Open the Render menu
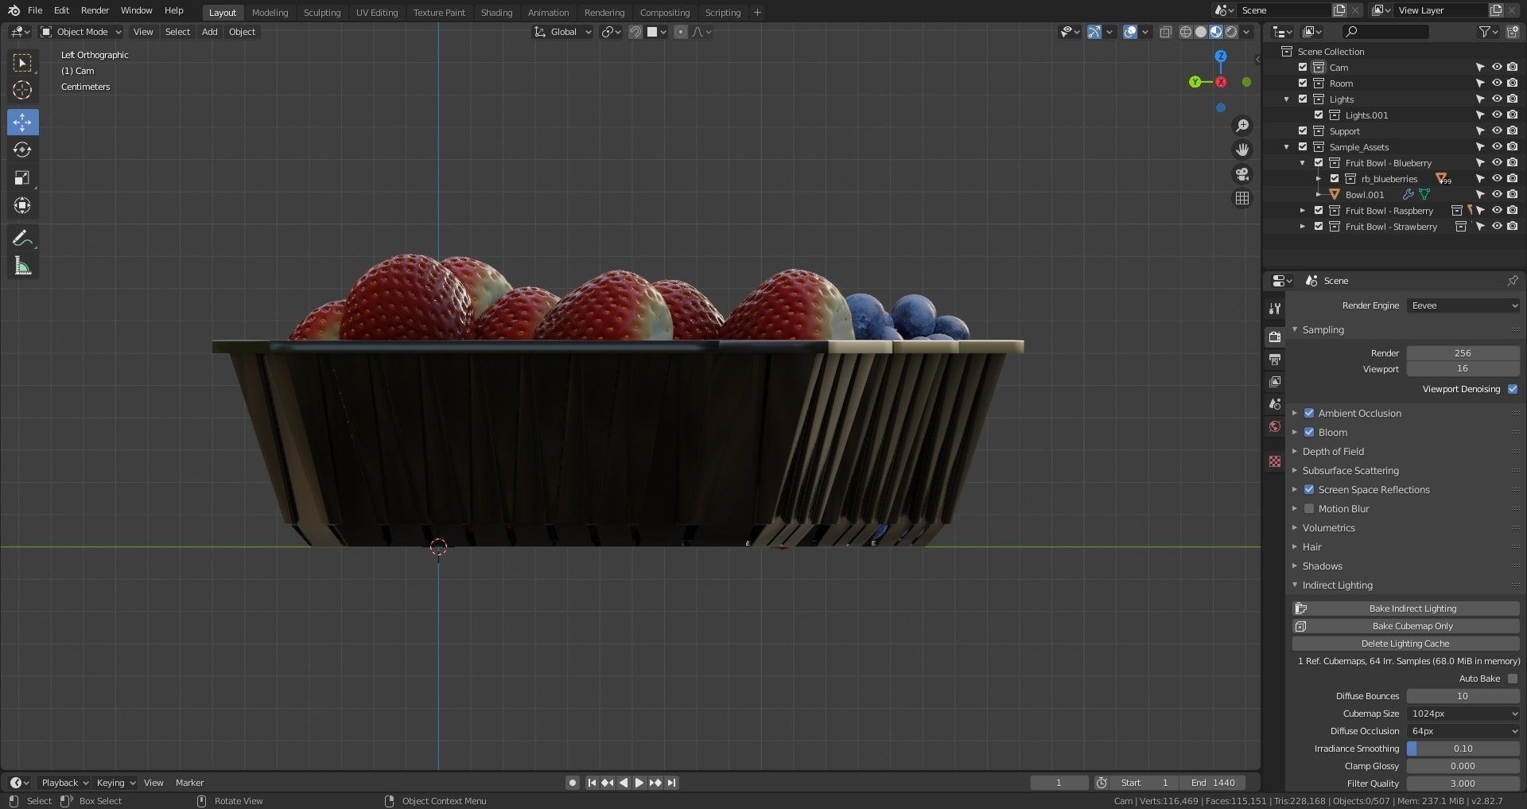This screenshot has width=1527, height=809. click(95, 10)
